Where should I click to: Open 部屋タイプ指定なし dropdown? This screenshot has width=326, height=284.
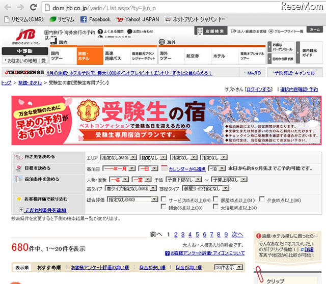click(206, 188)
